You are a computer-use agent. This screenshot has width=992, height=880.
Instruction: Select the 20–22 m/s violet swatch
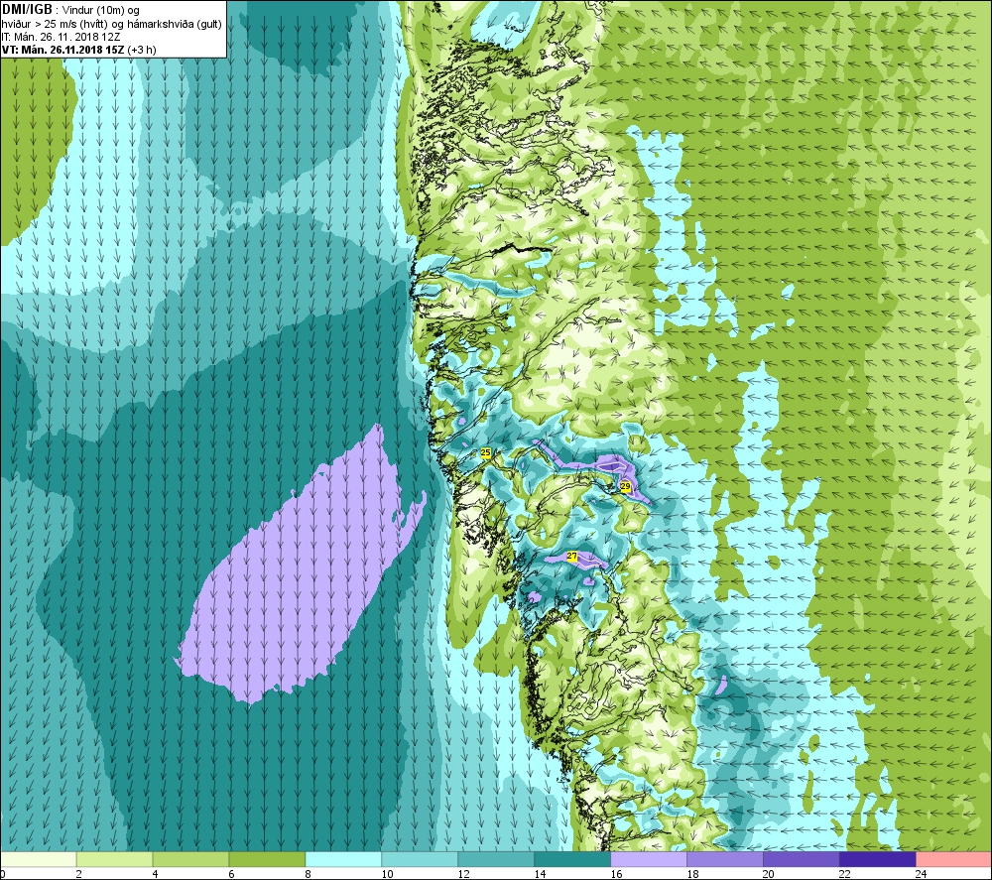point(802,859)
